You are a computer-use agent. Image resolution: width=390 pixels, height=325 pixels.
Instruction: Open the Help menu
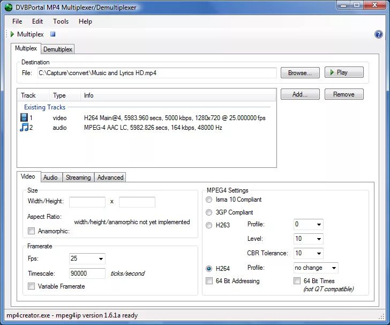85,21
